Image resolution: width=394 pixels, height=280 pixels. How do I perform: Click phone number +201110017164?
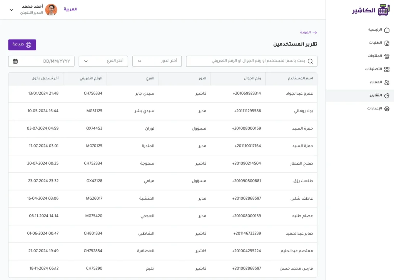point(247,146)
